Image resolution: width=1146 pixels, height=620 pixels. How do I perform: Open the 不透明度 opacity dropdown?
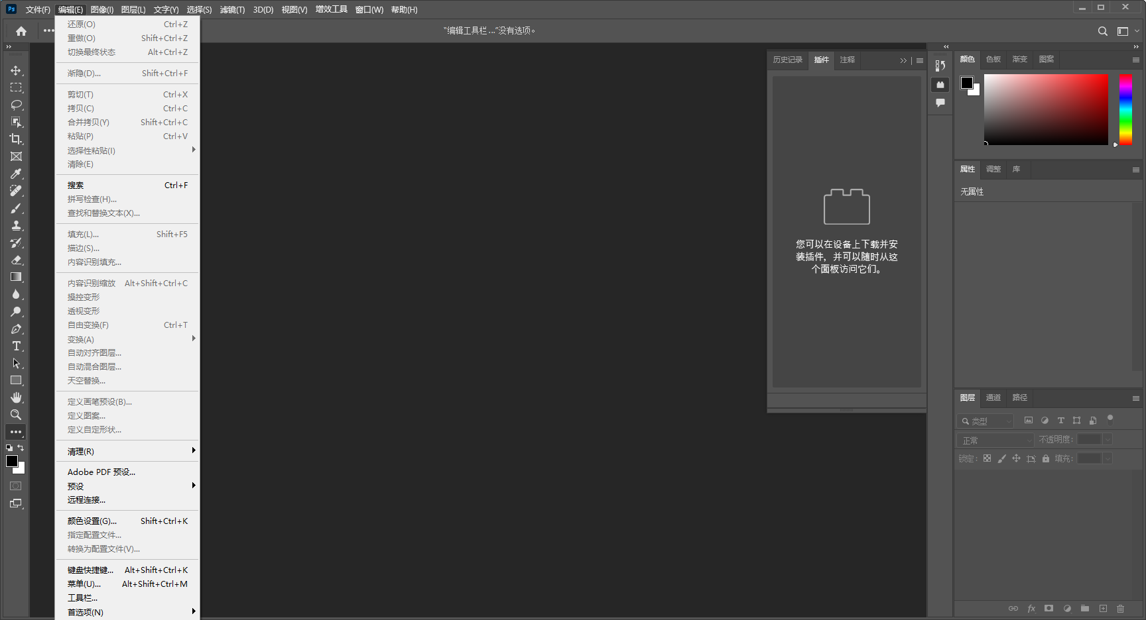(1108, 439)
